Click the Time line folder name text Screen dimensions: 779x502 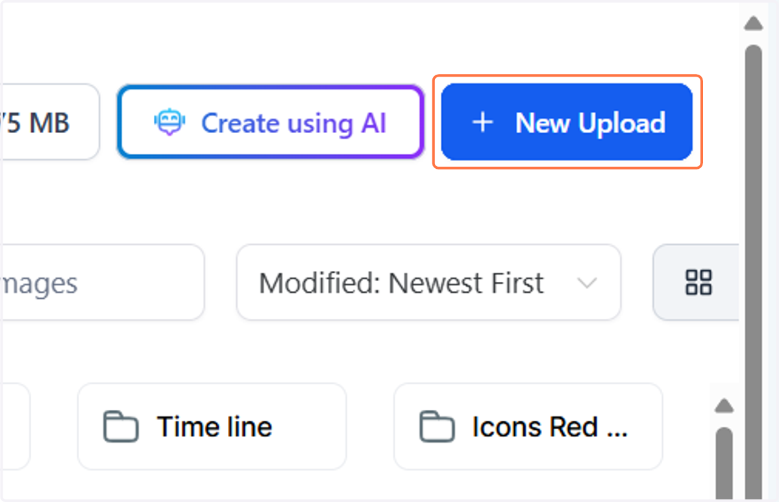point(215,427)
